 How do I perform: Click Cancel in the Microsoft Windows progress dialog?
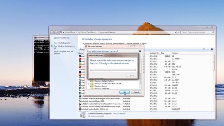131,75
